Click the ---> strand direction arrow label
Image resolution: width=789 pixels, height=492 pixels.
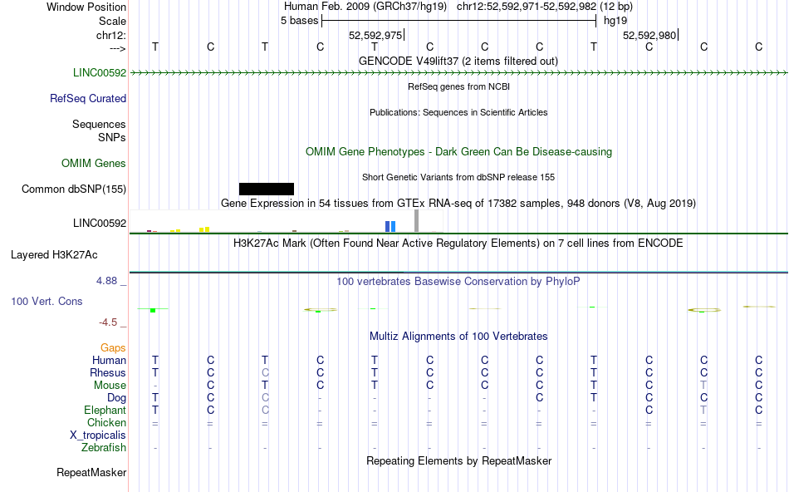click(118, 48)
